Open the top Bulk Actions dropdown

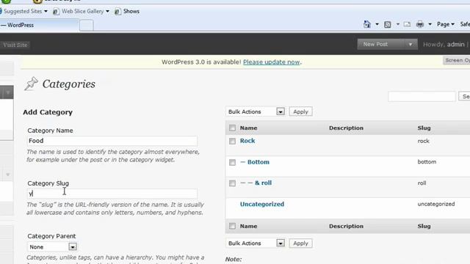255,111
